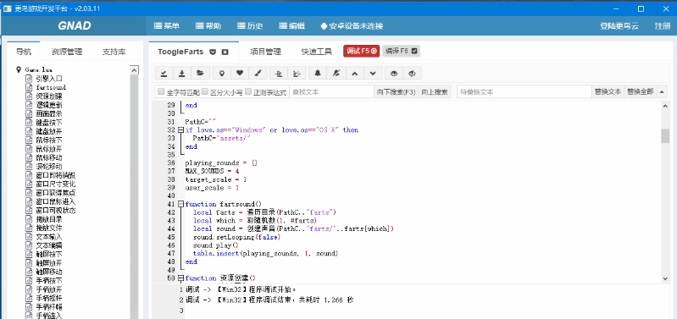Click the half-eye icon beside the eye

click(x=412, y=74)
